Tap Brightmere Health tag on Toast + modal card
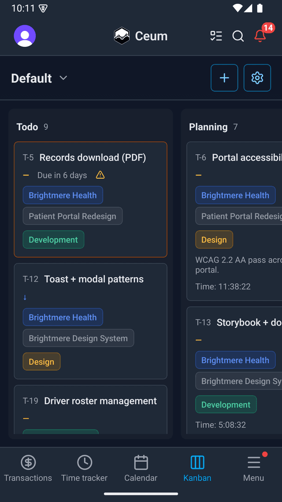 [x=63, y=317]
